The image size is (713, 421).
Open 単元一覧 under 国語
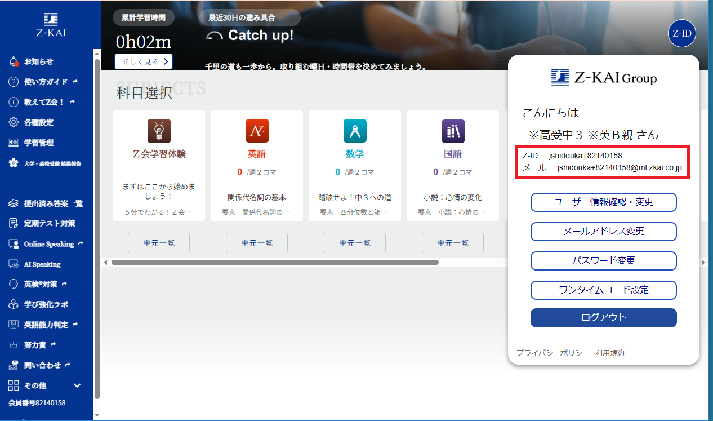pyautogui.click(x=453, y=242)
